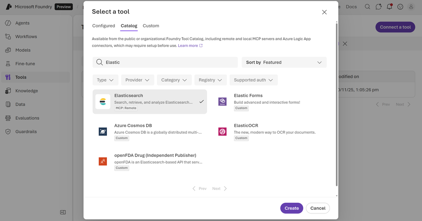The image size is (422, 221).
Task: Open the Sort by Featured dropdown
Action: pyautogui.click(x=284, y=62)
